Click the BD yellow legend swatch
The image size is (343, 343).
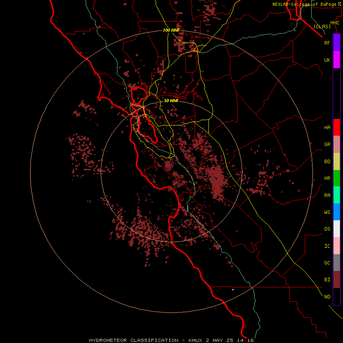pos(337,161)
